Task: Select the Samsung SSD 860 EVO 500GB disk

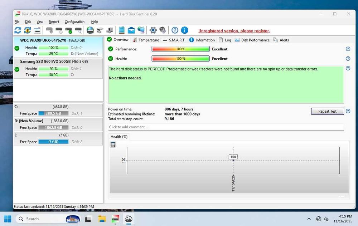Action: (58, 68)
